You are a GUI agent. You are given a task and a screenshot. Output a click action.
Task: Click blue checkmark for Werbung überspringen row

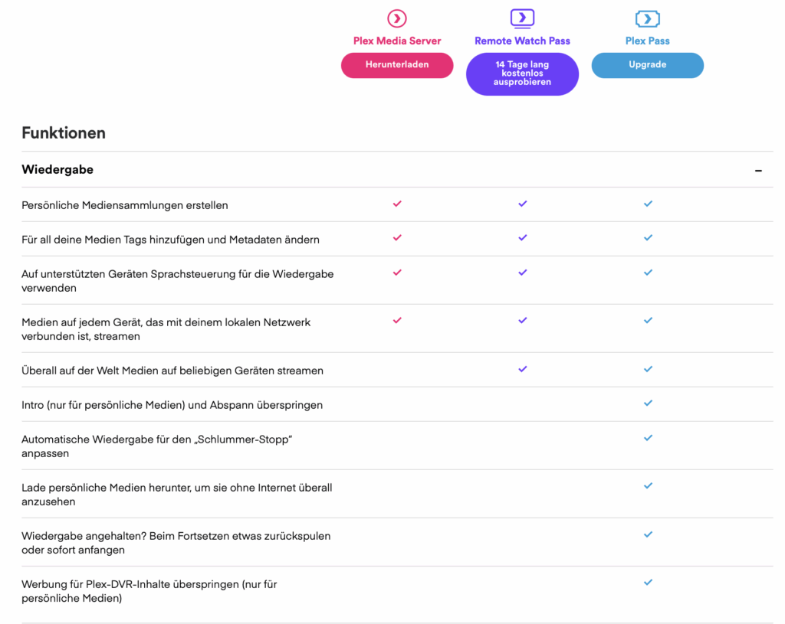(648, 583)
